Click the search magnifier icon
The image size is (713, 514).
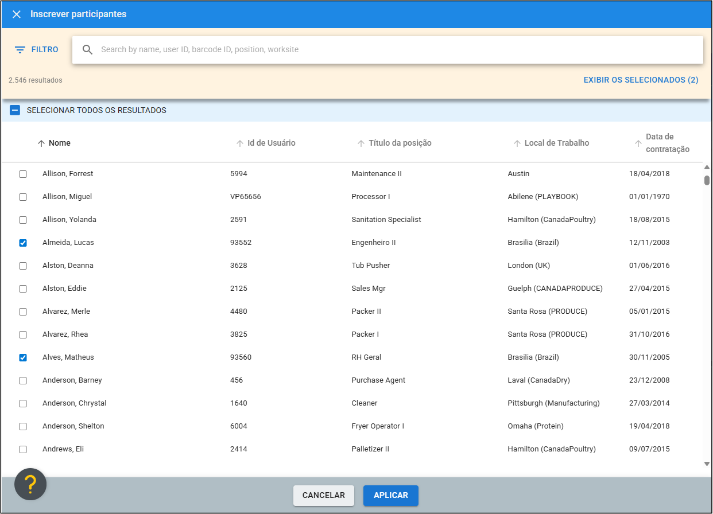(87, 50)
